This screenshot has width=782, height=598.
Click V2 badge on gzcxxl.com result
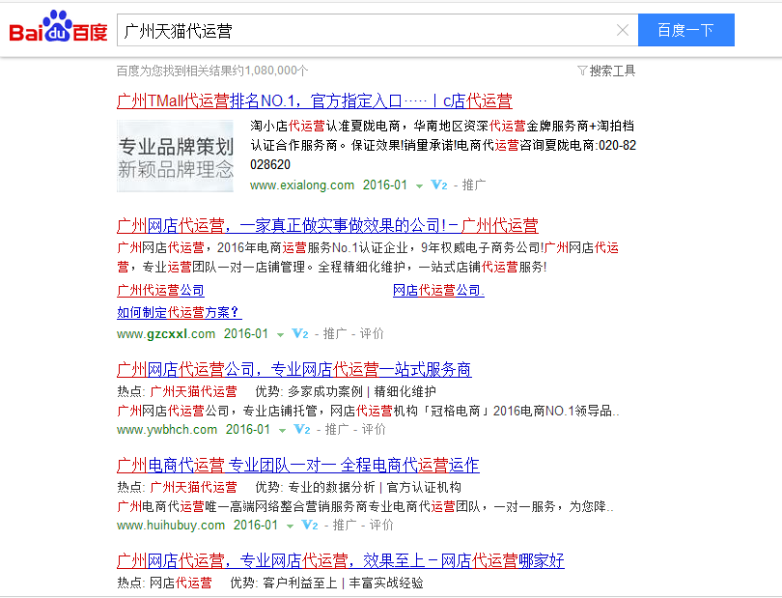299,334
